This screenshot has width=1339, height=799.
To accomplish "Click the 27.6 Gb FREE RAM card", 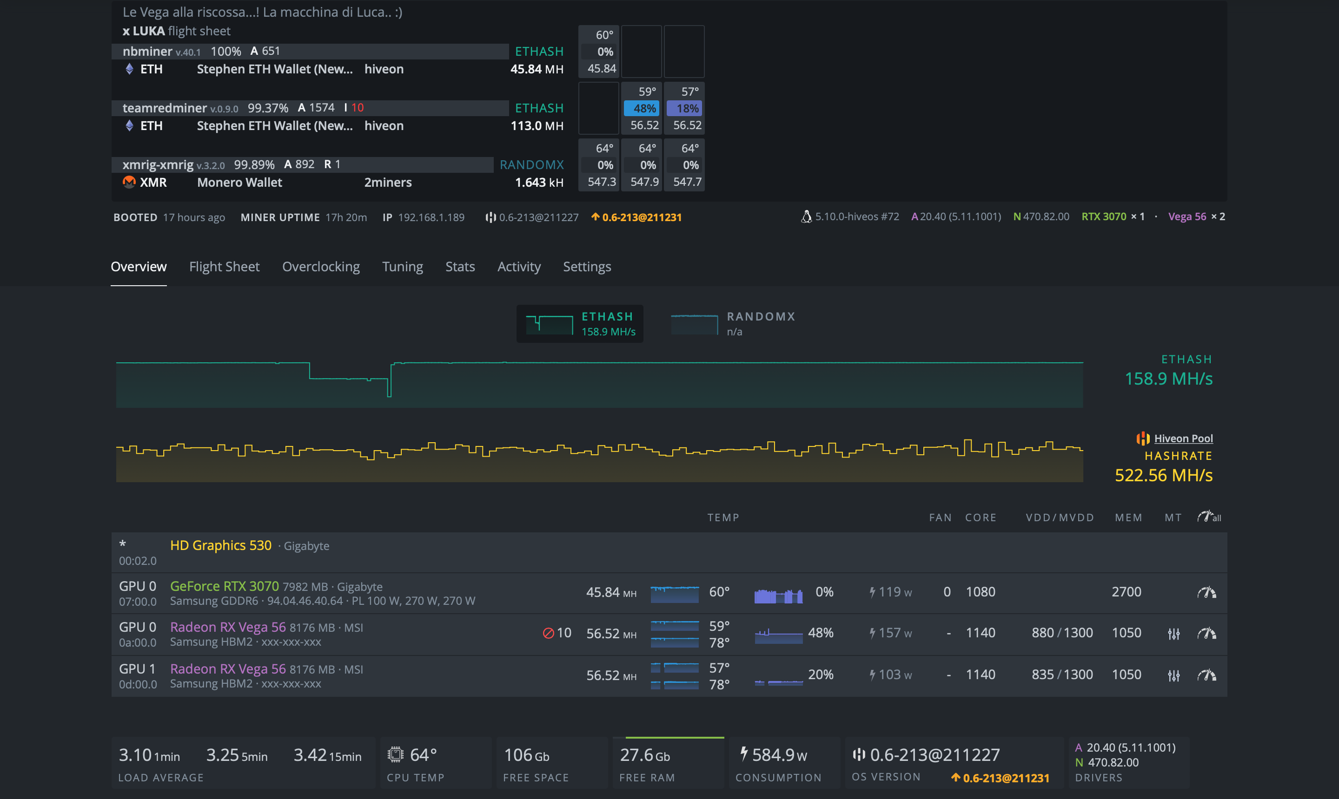I will tap(668, 762).
